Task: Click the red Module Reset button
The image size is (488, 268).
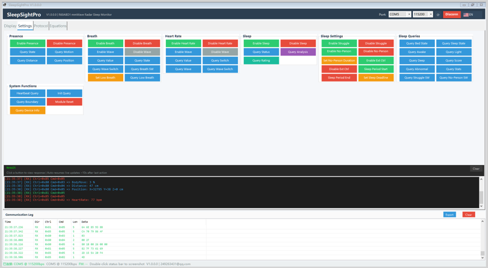Action: 65,102
